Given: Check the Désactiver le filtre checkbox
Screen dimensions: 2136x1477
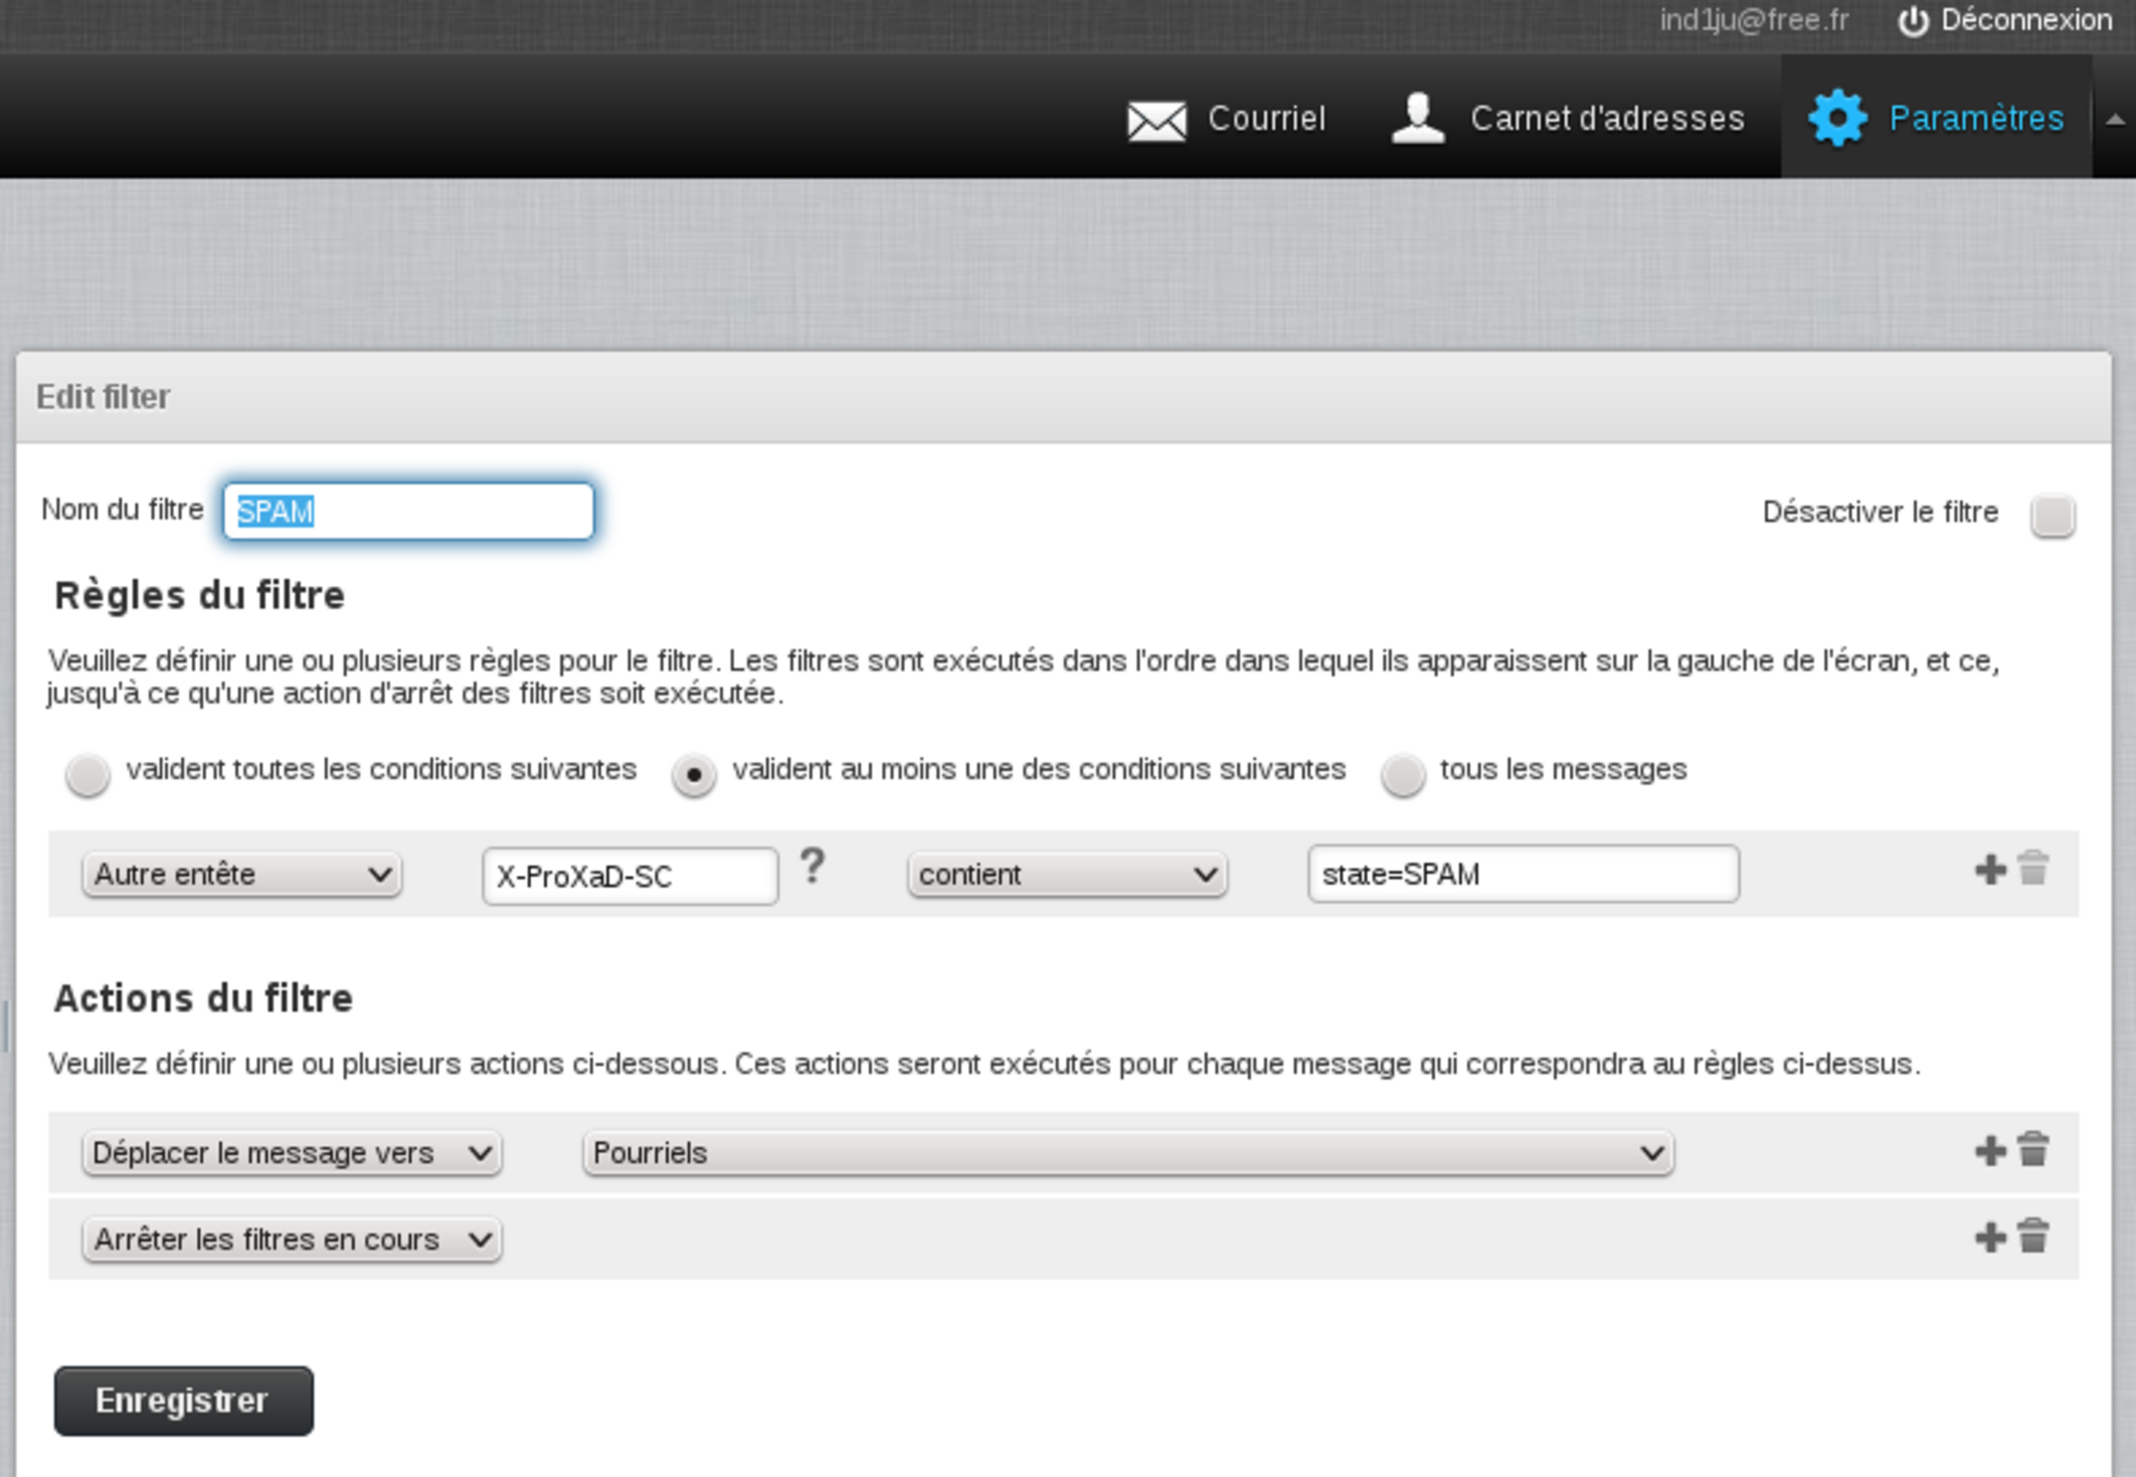Looking at the screenshot, I should (2052, 514).
